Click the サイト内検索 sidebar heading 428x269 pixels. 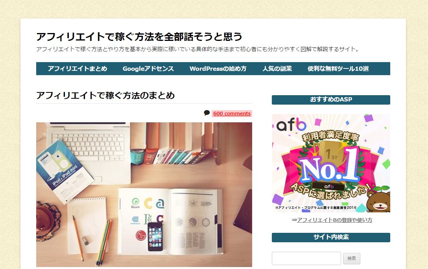click(x=331, y=238)
